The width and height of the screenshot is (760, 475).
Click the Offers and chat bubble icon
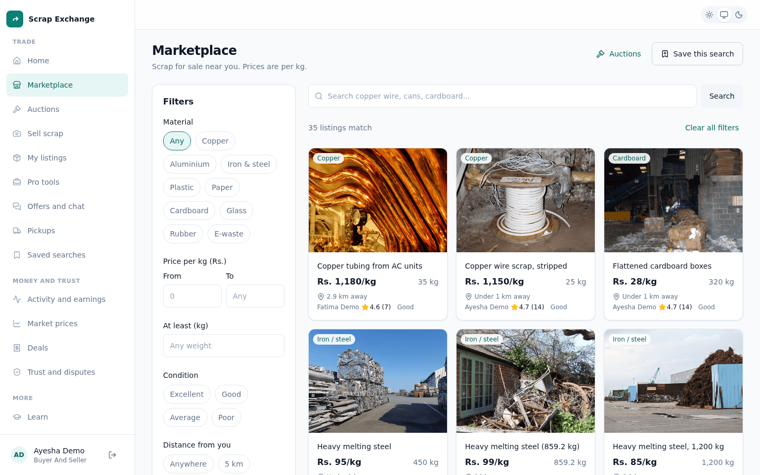[x=17, y=206]
